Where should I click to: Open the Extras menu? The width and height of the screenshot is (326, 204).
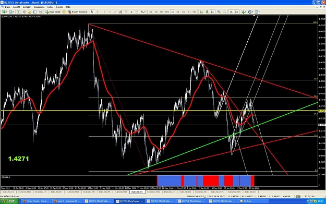(x=50, y=7)
